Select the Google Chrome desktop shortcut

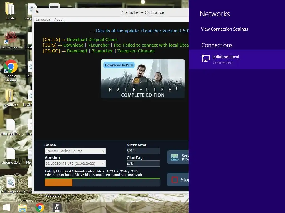[11, 71]
